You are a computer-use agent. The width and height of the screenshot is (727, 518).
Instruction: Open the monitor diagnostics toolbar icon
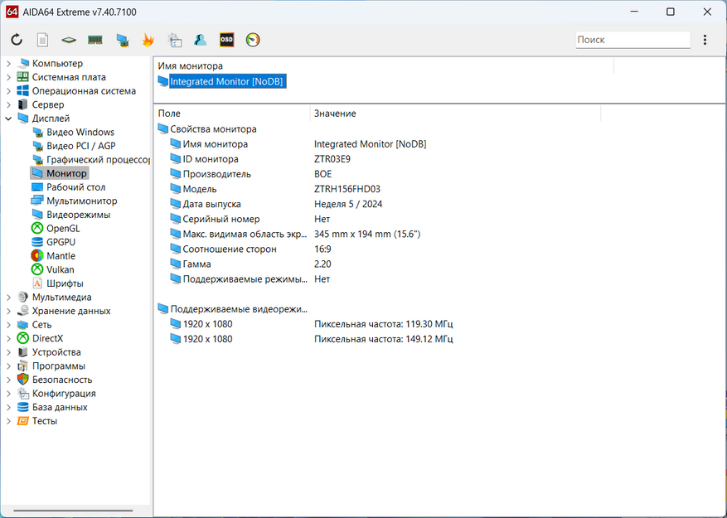coord(122,40)
